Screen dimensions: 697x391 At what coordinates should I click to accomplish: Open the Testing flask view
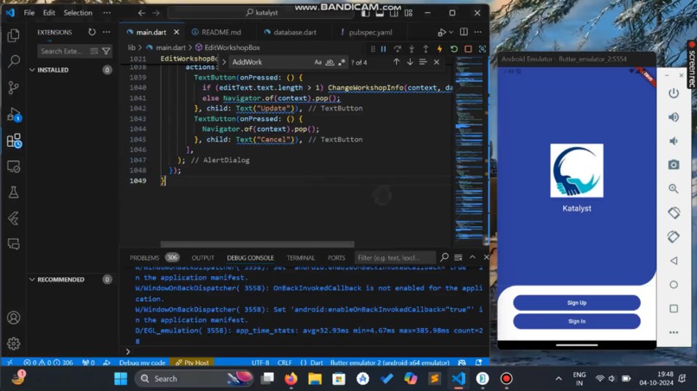(x=13, y=192)
